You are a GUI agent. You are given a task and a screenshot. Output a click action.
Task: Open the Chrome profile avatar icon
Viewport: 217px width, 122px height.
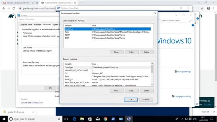[209, 8]
